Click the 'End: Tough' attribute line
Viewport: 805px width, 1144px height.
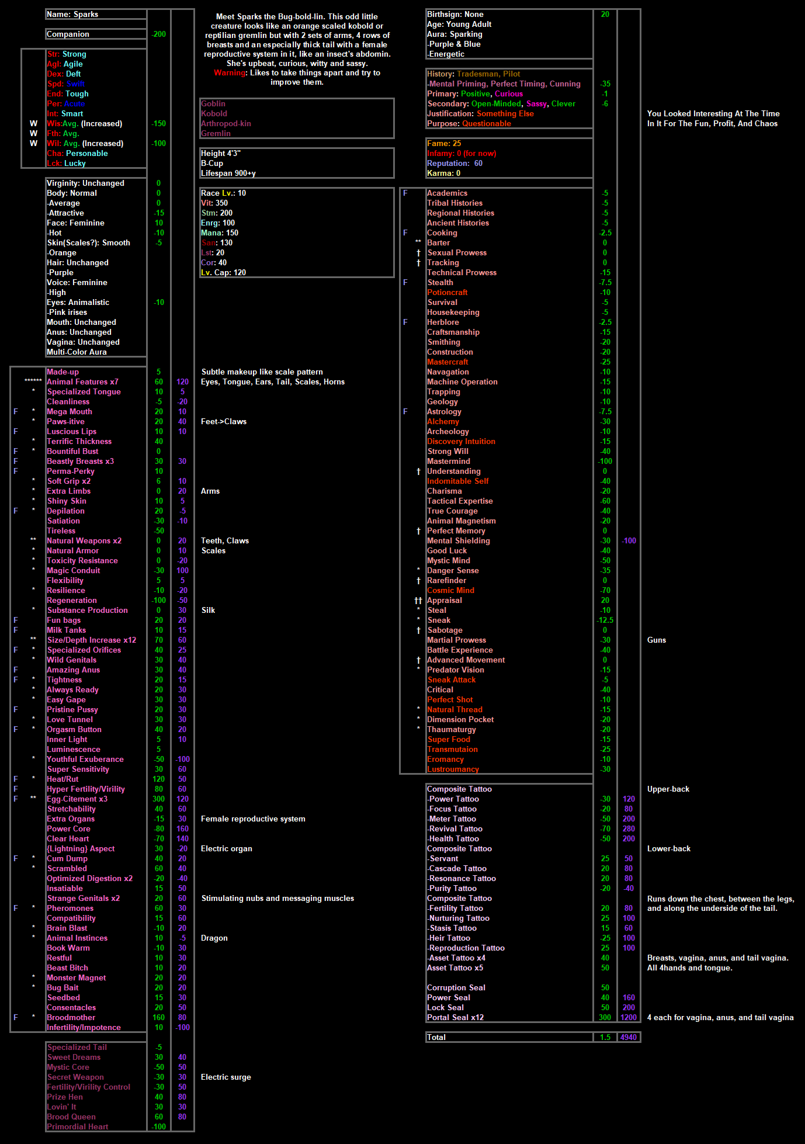(x=68, y=93)
